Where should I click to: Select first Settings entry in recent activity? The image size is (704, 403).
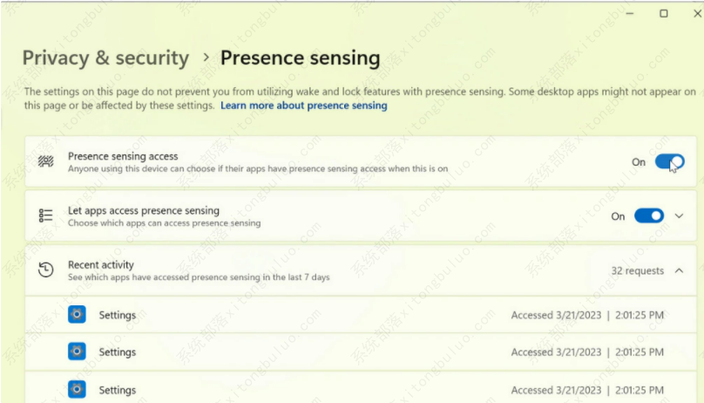pyautogui.click(x=361, y=315)
